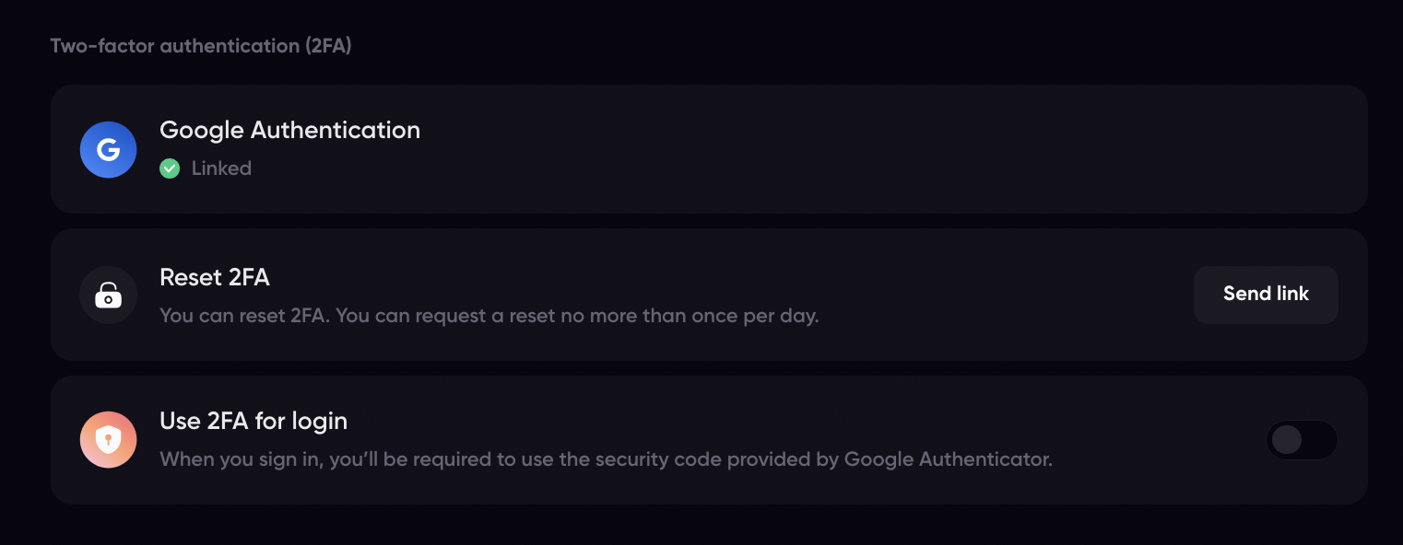1403x545 pixels.
Task: Click the round knob of the 2FA toggle
Action: [x=1287, y=440]
